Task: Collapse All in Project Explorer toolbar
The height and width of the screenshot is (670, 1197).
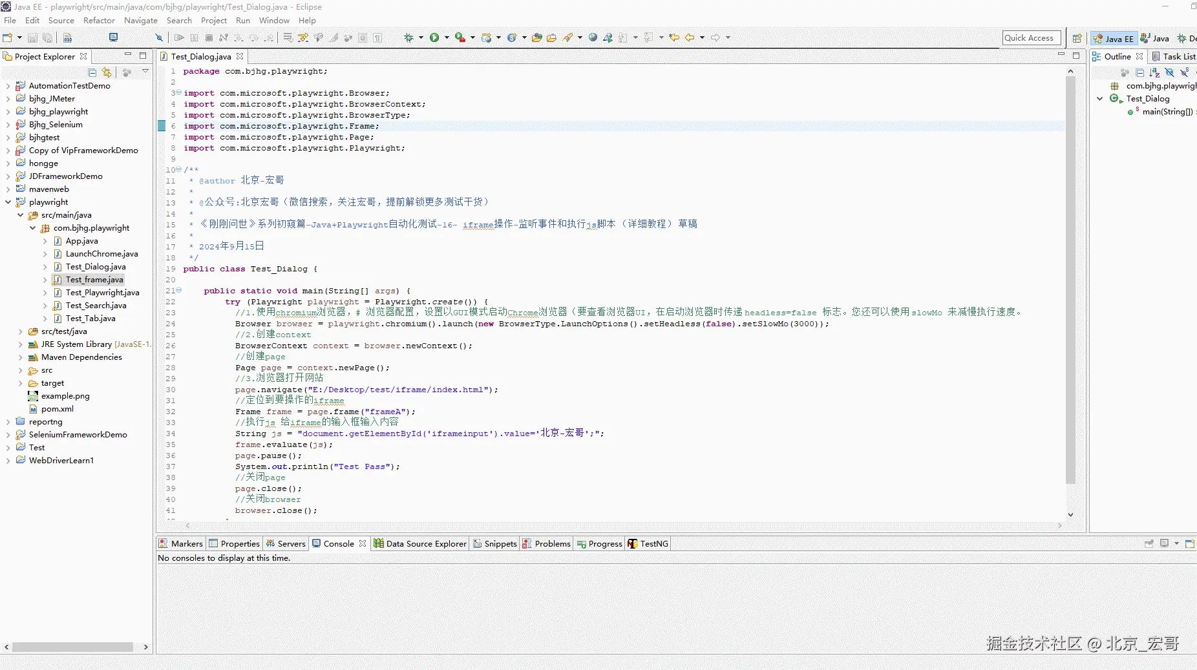Action: point(92,73)
